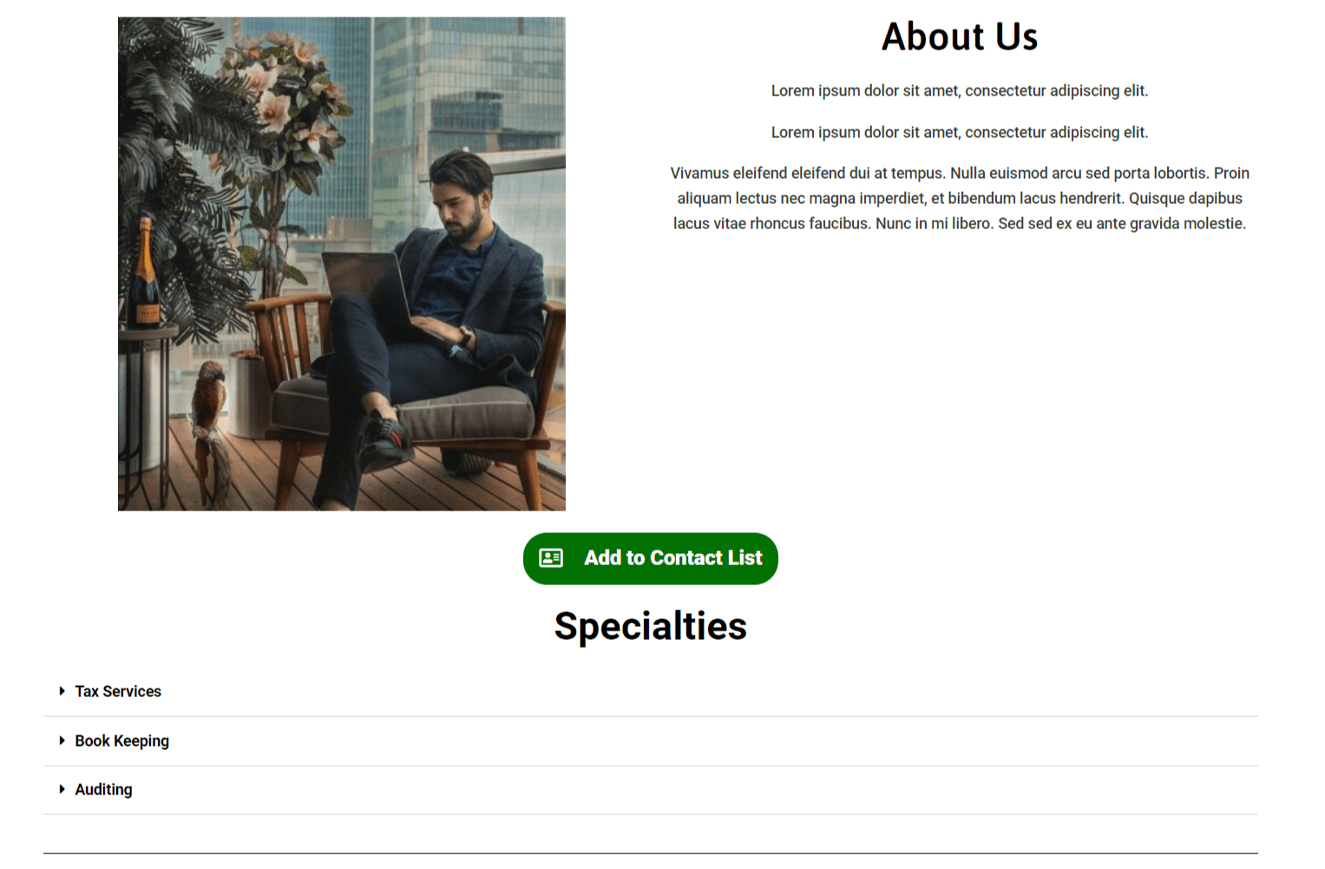Click the contact card icon in green button
The width and height of the screenshot is (1325, 869).
(551, 558)
